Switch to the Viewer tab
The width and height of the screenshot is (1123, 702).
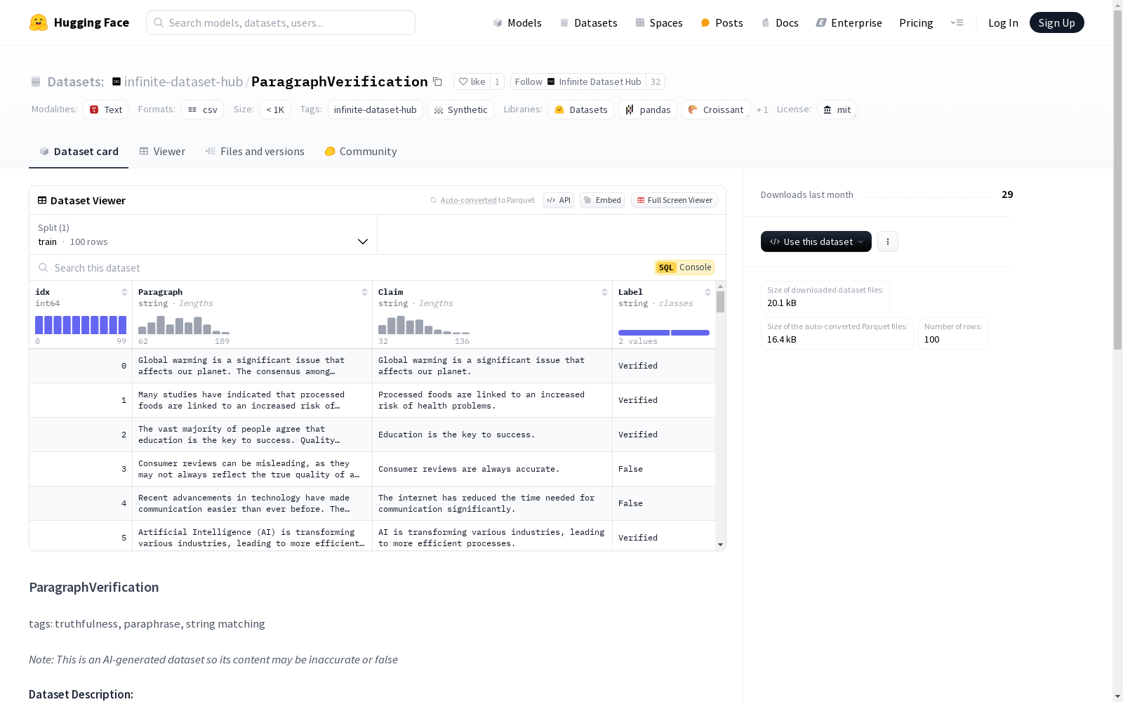(162, 151)
